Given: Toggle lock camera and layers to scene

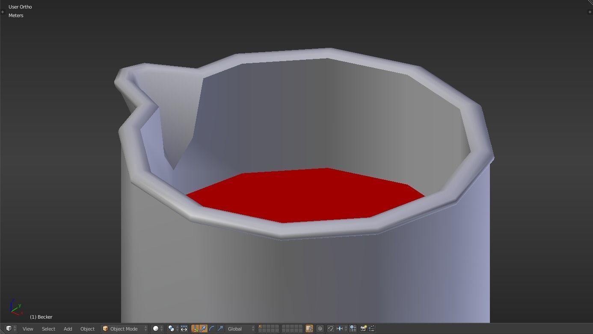Looking at the screenshot, I should pyautogui.click(x=309, y=328).
